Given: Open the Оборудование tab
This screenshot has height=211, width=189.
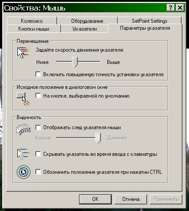Looking at the screenshot, I should click(x=87, y=21).
